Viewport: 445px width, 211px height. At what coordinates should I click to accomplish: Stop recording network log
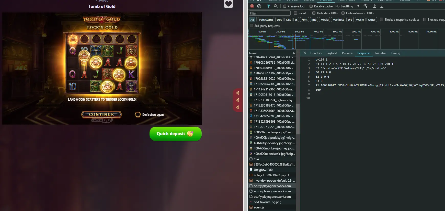(252, 6)
